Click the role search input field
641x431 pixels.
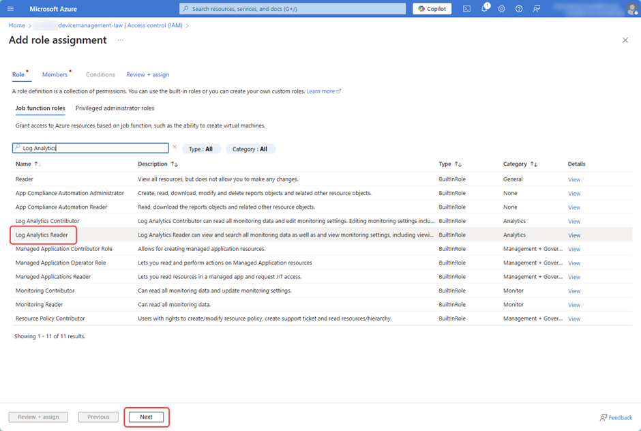[x=89, y=148]
